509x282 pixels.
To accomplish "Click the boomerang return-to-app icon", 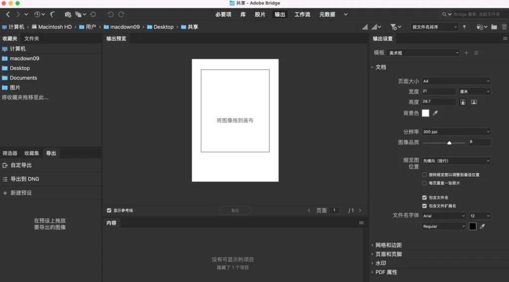I will pos(53,15).
